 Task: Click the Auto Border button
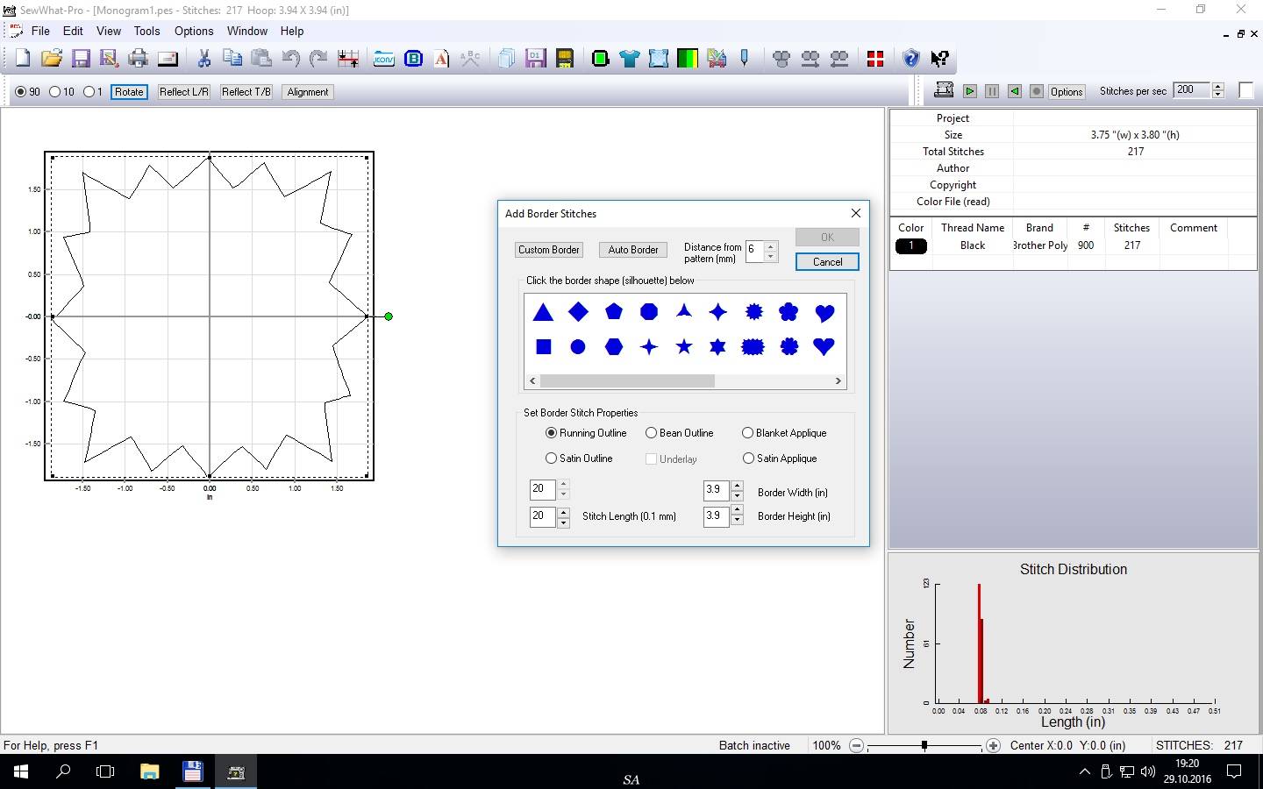pyautogui.click(x=633, y=250)
